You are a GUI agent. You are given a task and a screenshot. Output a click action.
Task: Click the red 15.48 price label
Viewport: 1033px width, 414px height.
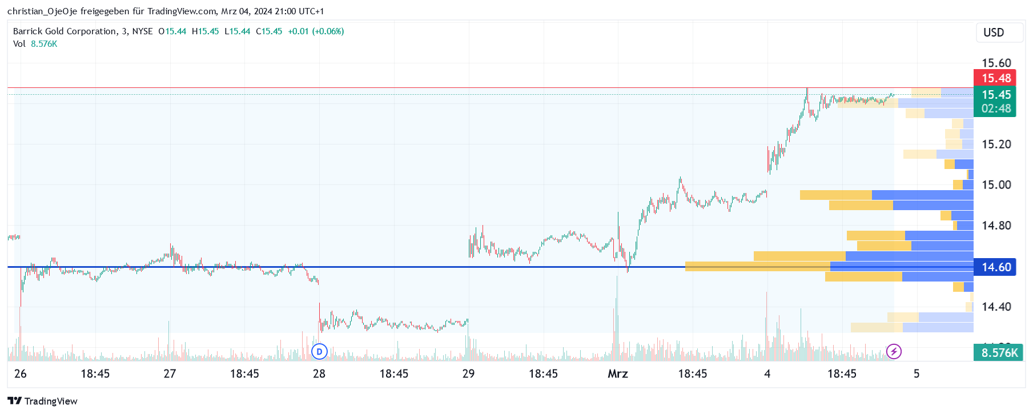click(x=995, y=78)
